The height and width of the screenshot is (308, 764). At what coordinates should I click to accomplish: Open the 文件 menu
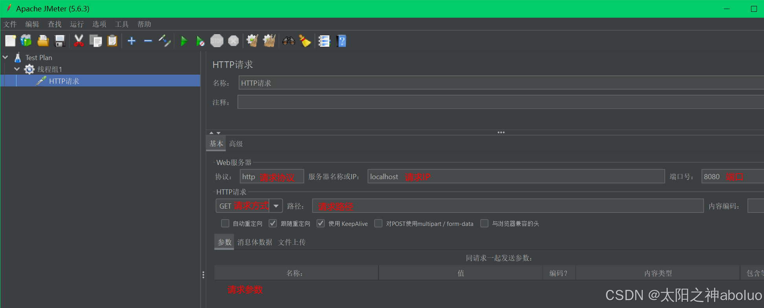pyautogui.click(x=10, y=24)
